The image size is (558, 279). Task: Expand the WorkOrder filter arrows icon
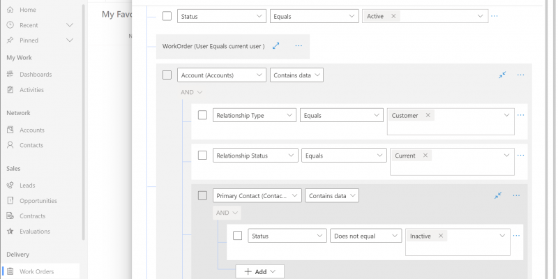(x=276, y=46)
